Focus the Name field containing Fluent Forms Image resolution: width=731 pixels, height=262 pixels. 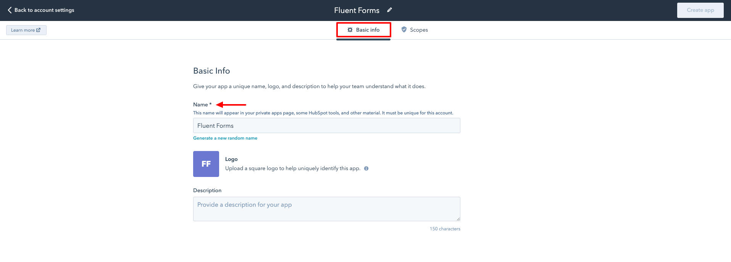(326, 125)
